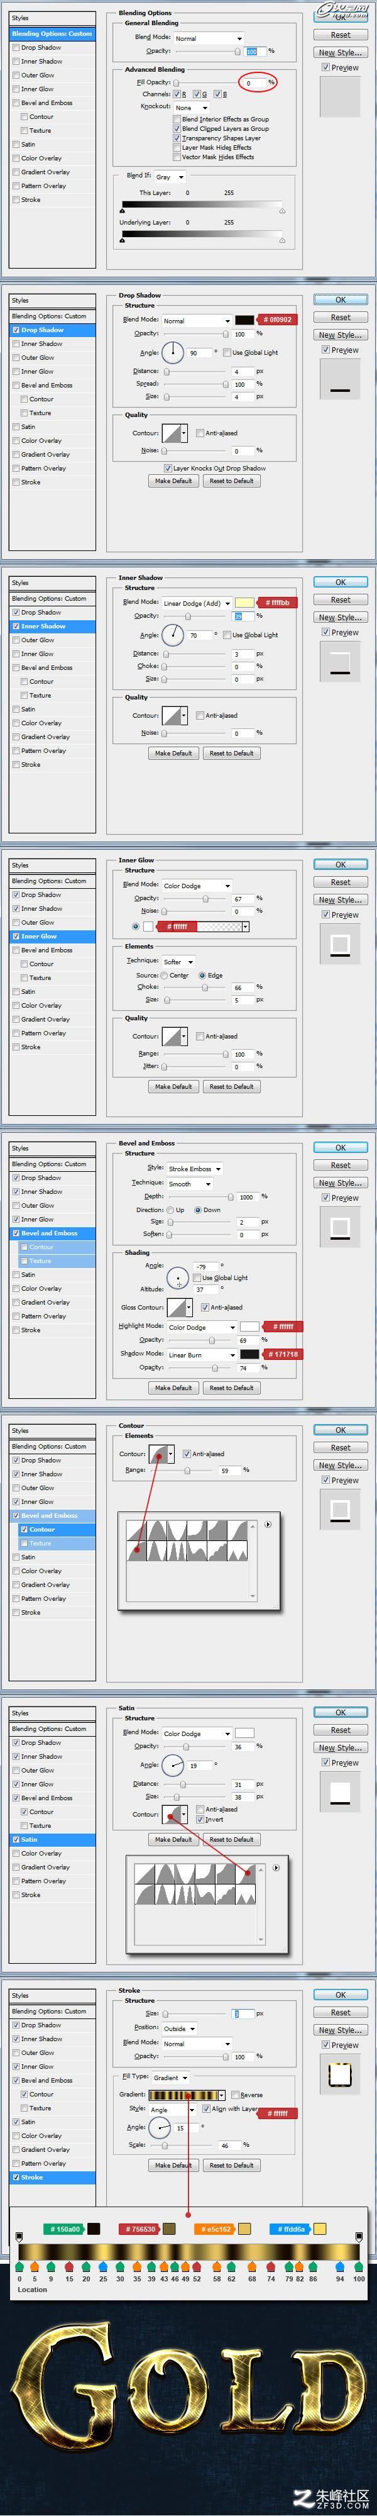Open the Knockout None dropdown
The height and width of the screenshot is (2516, 377).
click(192, 108)
